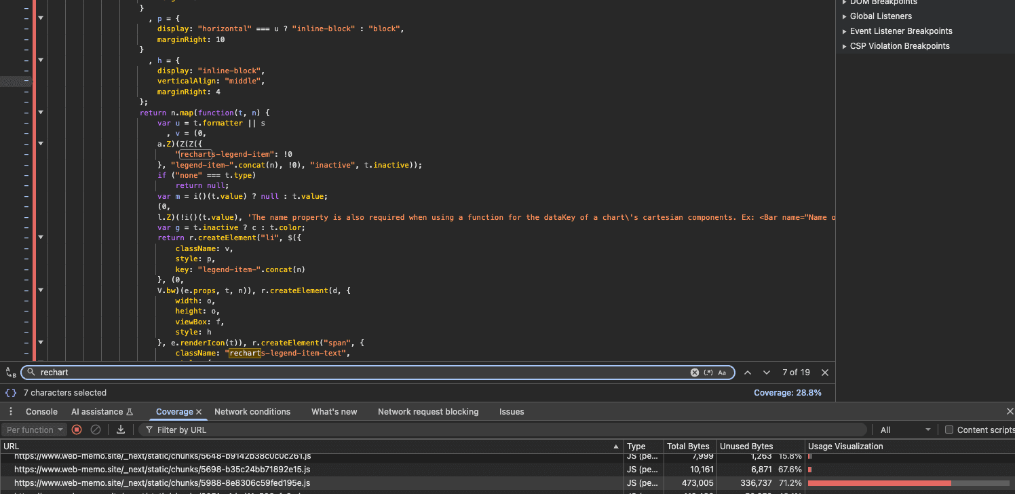Toggle match case in search
Screen dimensions: 1015x494
[722, 373]
